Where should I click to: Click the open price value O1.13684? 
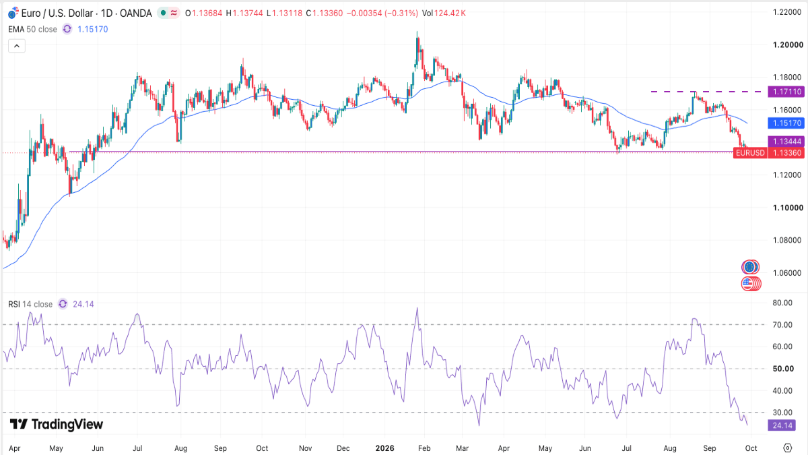204,13
